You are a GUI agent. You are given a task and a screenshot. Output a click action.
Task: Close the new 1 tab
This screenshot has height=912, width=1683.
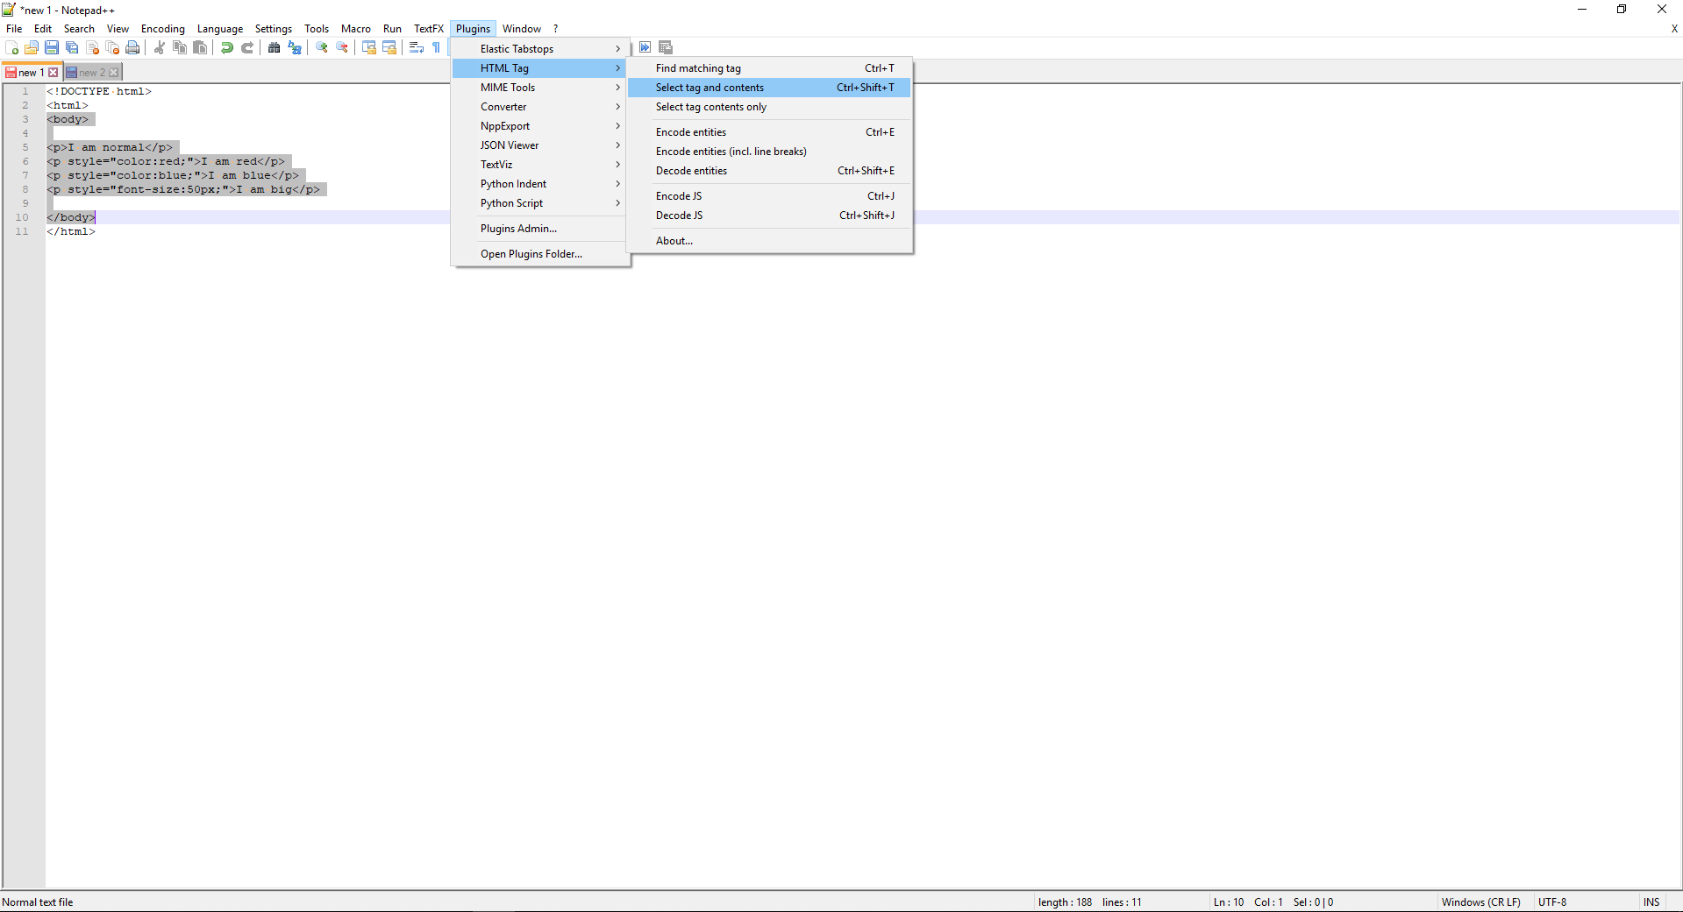pyautogui.click(x=53, y=73)
